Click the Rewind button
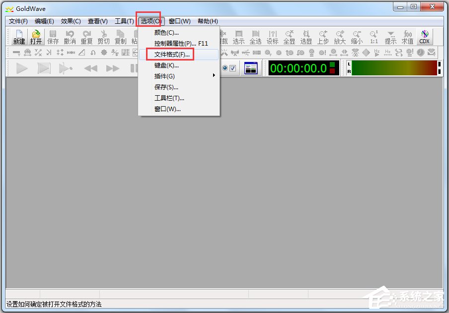This screenshot has width=449, height=313. [91, 68]
